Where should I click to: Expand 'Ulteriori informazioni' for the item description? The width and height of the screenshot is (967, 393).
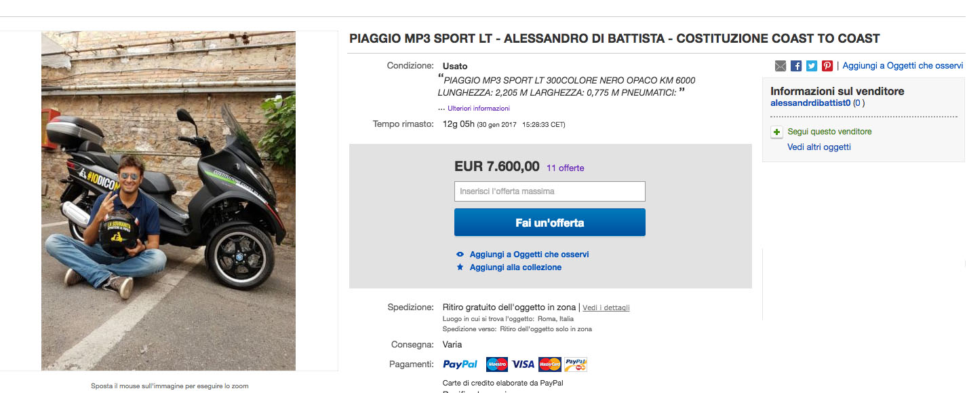point(478,109)
